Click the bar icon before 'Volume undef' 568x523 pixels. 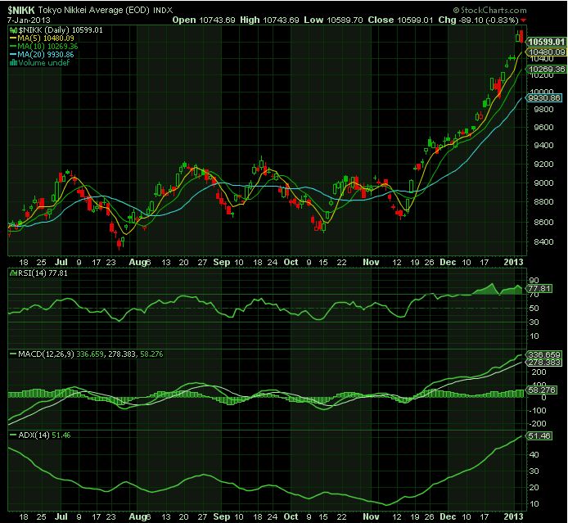(x=13, y=63)
